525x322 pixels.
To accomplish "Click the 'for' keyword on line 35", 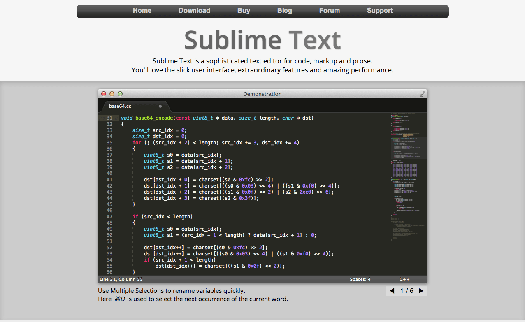I will point(137,143).
